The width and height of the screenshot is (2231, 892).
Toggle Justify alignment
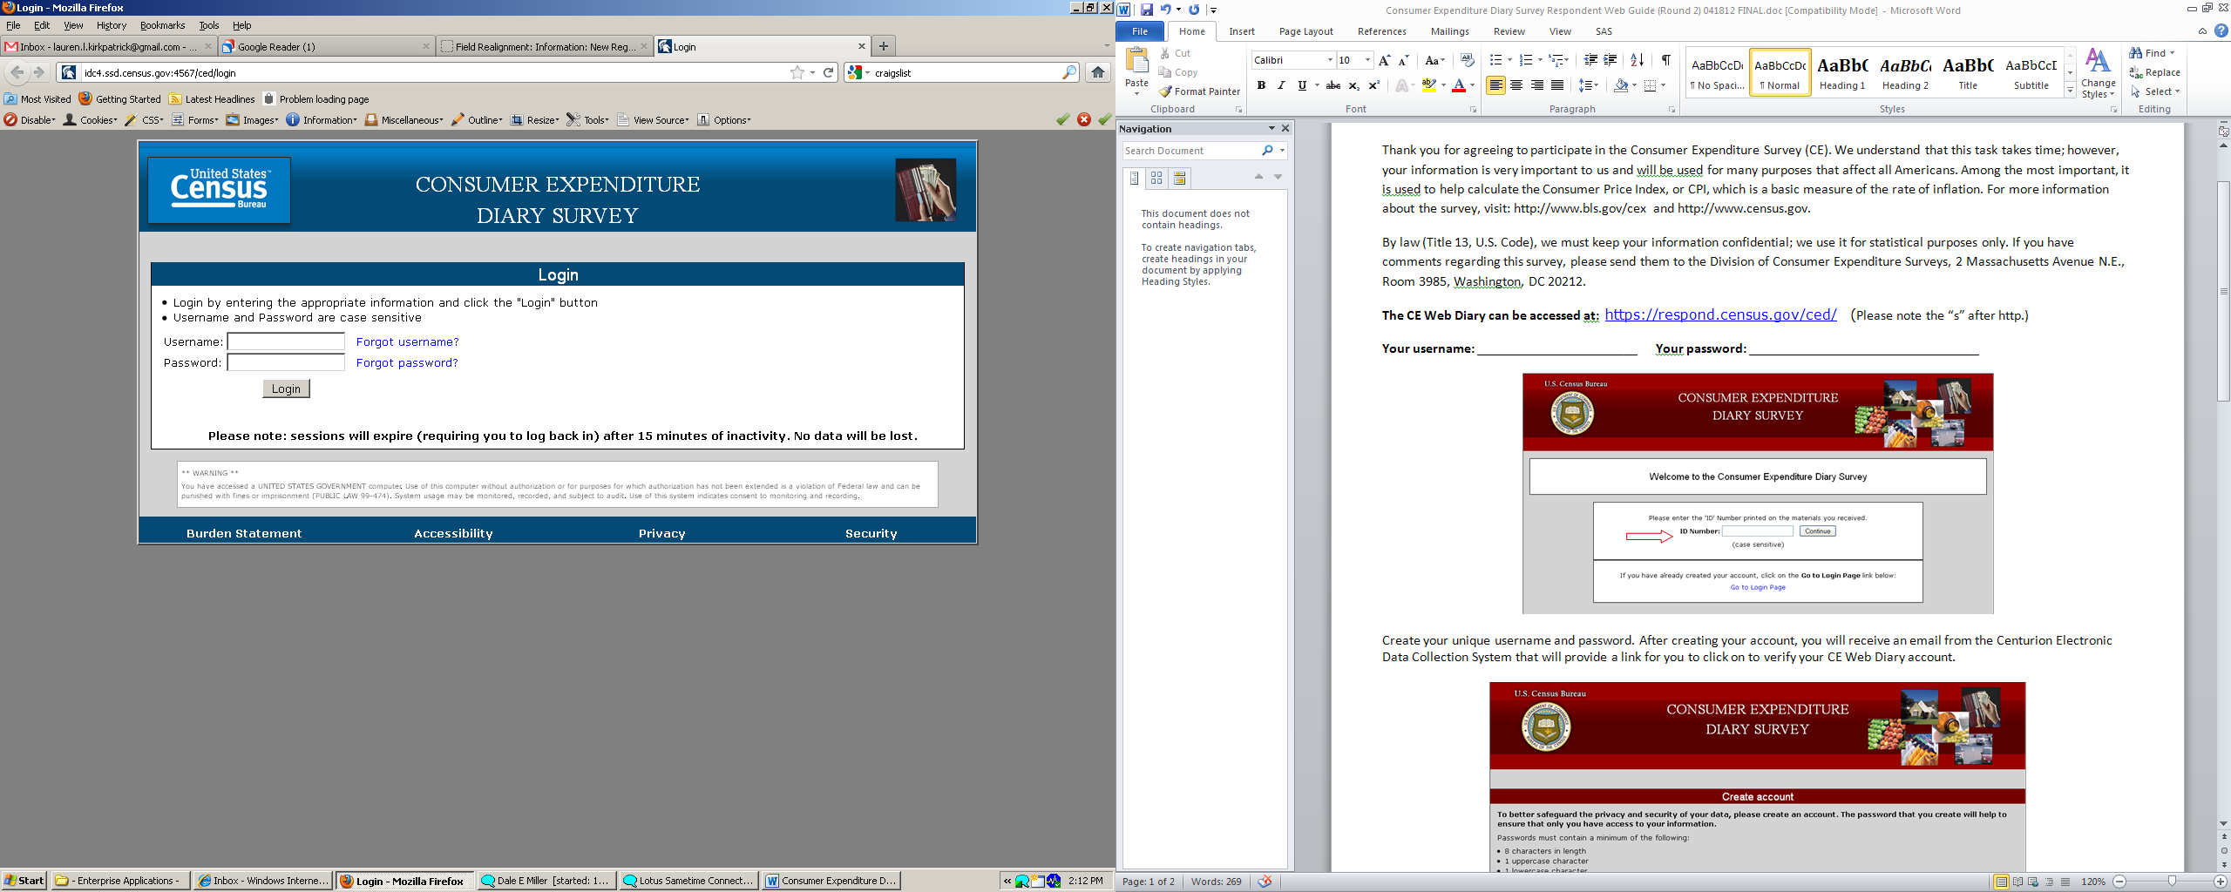click(x=1557, y=85)
